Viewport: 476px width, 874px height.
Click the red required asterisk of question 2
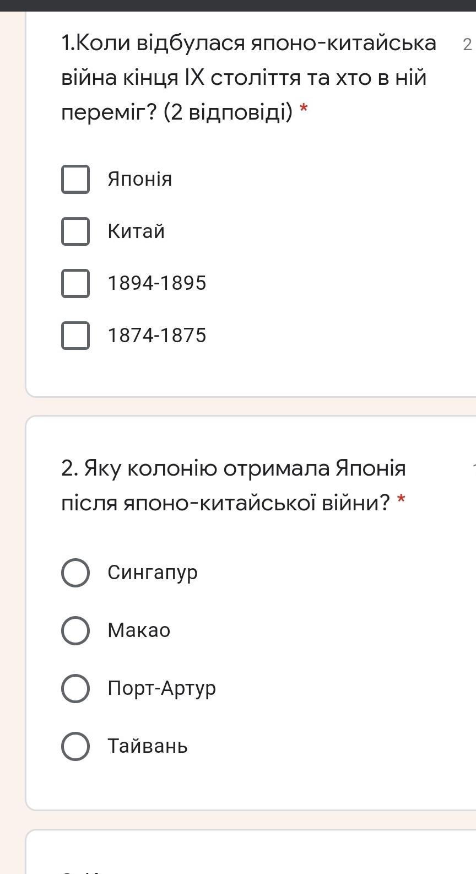401,500
